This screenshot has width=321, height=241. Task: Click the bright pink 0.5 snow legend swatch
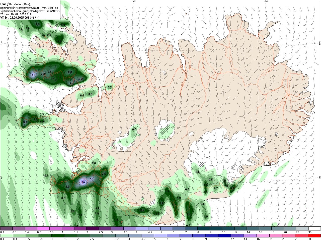point(43,229)
